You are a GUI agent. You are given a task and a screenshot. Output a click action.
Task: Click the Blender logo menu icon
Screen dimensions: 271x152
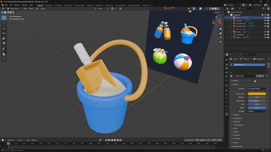(3, 5)
